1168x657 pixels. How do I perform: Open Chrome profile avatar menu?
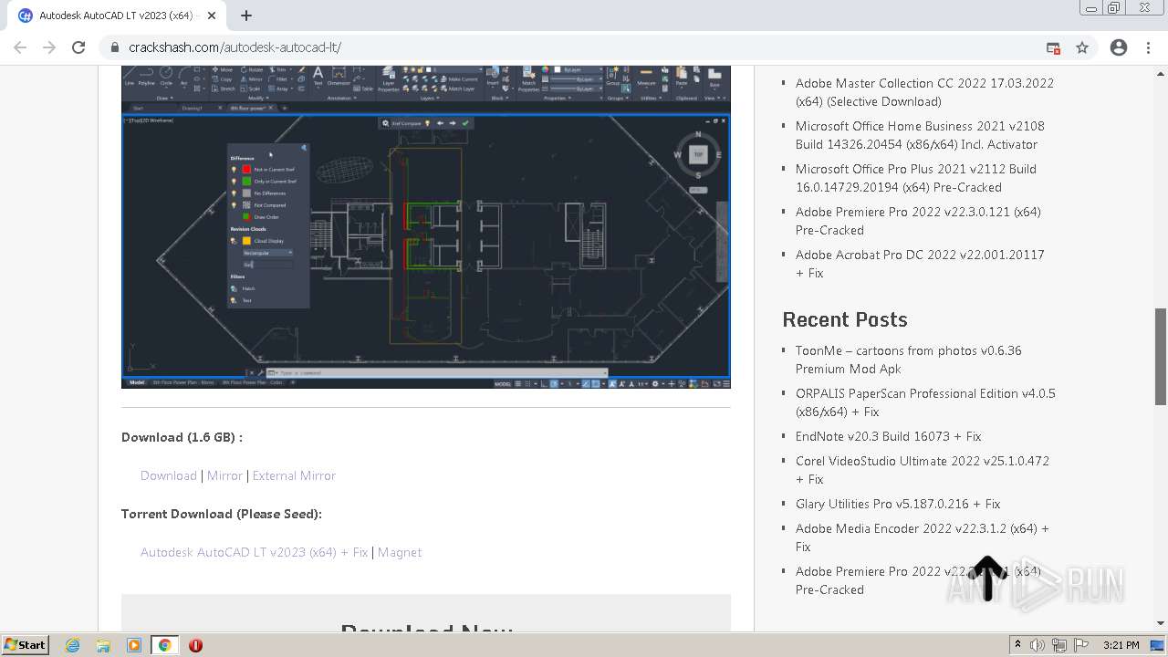pyautogui.click(x=1119, y=47)
